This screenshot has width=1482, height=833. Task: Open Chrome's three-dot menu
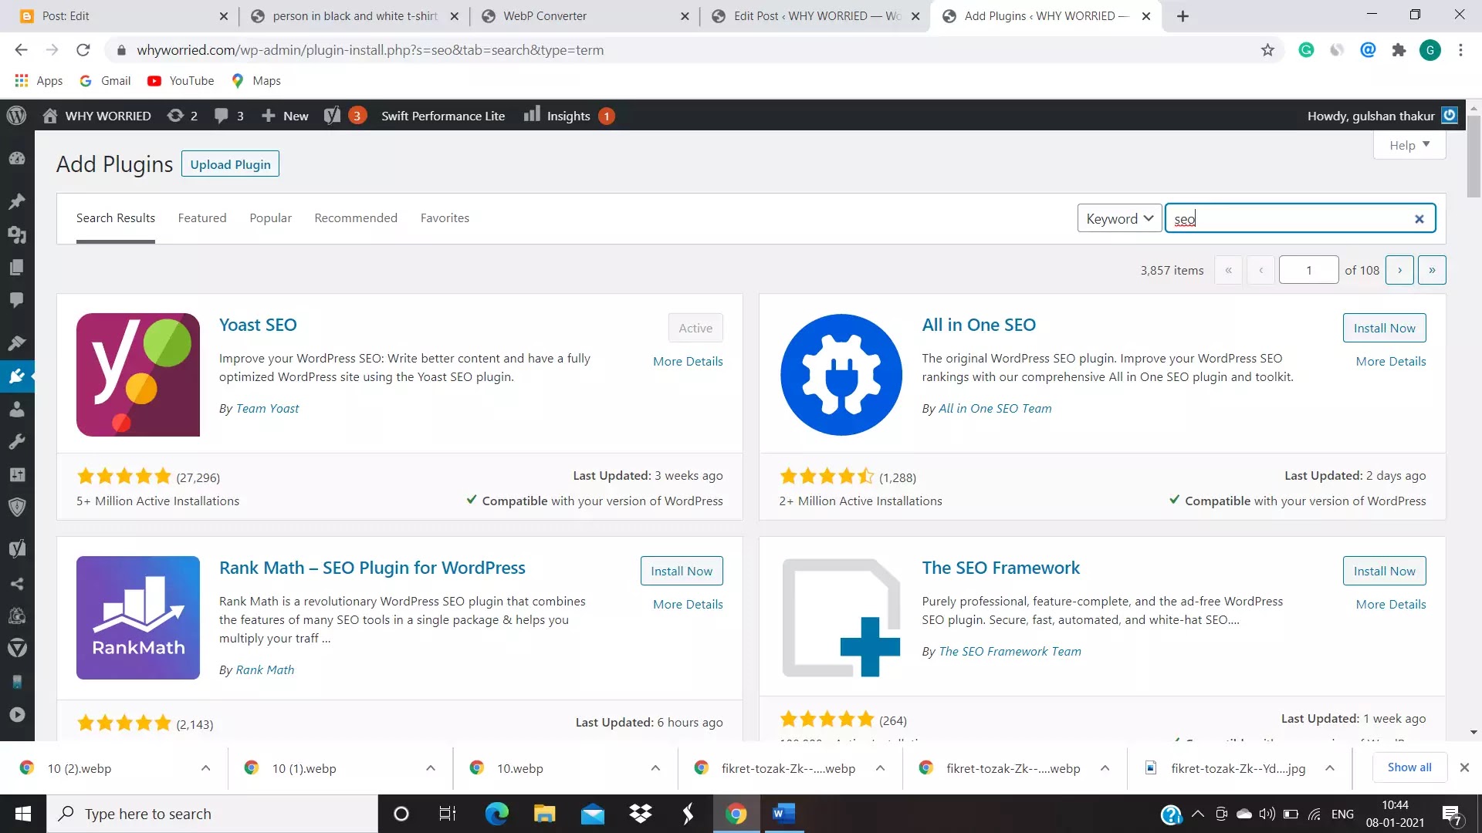(x=1460, y=50)
